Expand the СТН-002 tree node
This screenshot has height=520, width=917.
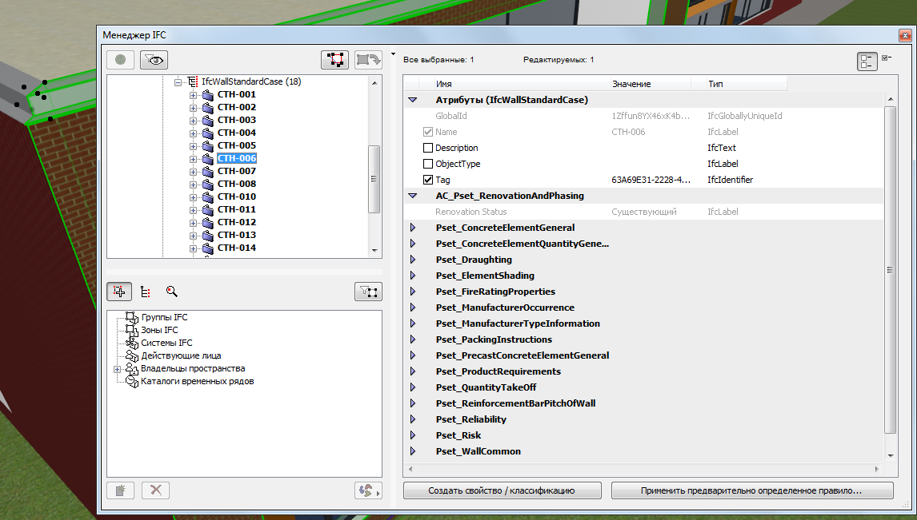pyautogui.click(x=193, y=108)
